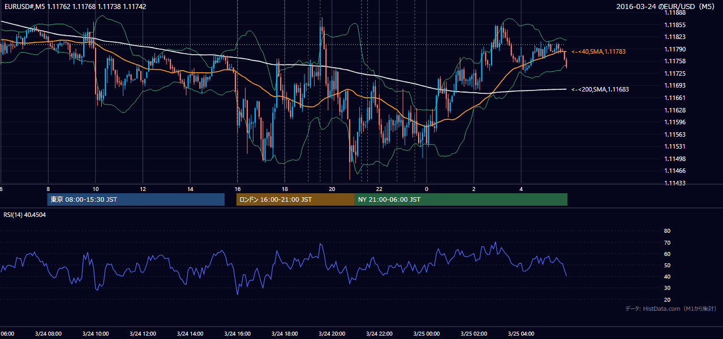This screenshot has width=723, height=339.
Task: Click price axis value 1.11596
Action: coord(675,122)
